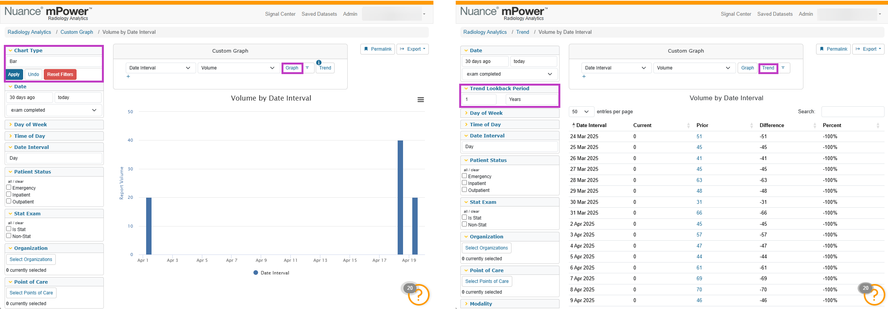
Task: Check the Emergency box in right window
Action: coord(464,176)
